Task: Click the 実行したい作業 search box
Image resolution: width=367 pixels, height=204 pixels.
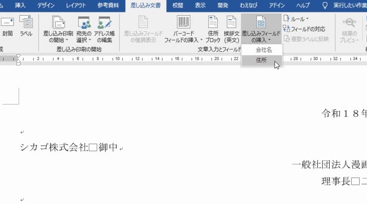Action: tap(350, 5)
